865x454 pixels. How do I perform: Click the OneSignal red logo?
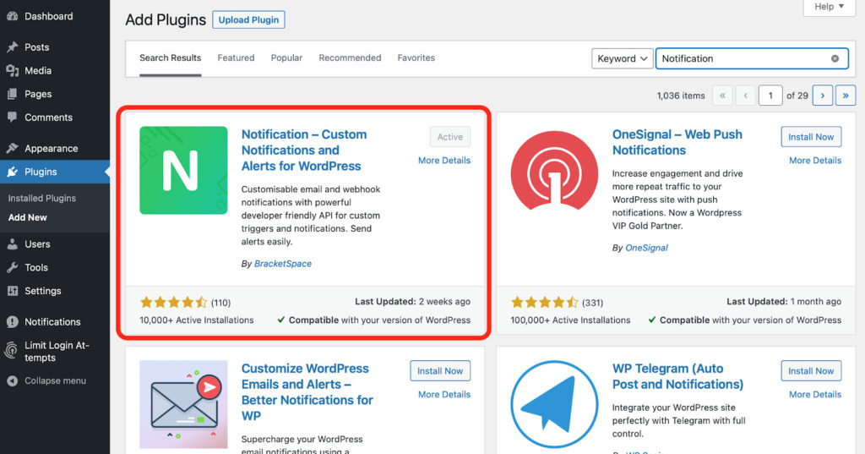554,170
